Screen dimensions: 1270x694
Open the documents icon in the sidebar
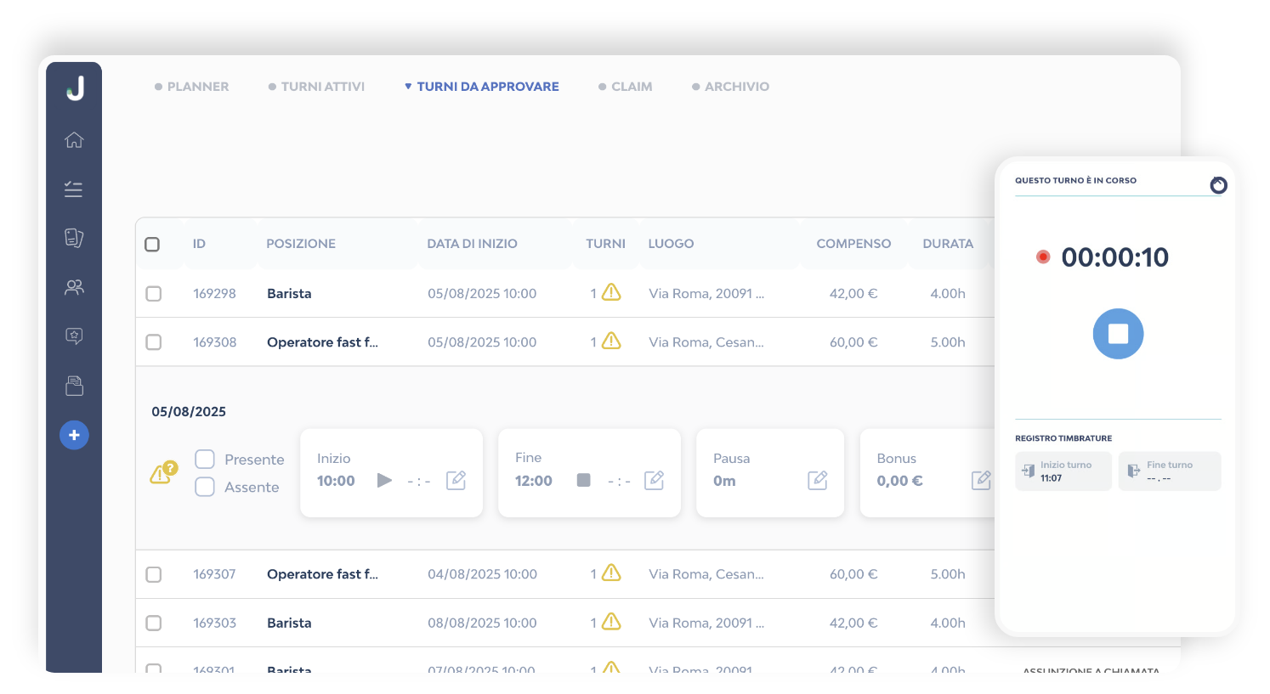coord(74,238)
